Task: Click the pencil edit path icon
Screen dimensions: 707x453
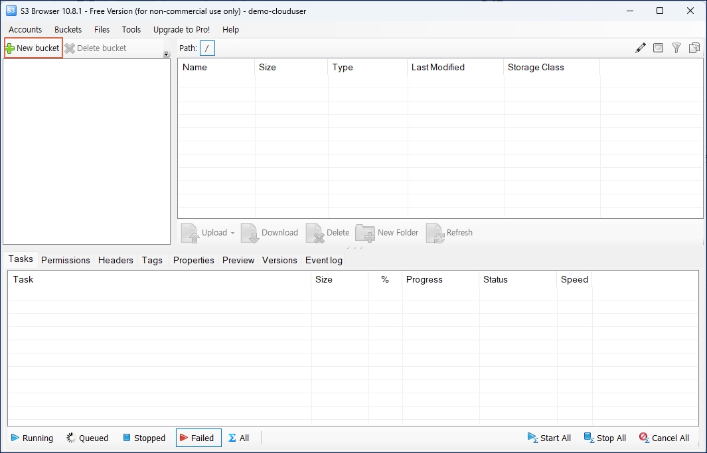Action: coord(640,48)
